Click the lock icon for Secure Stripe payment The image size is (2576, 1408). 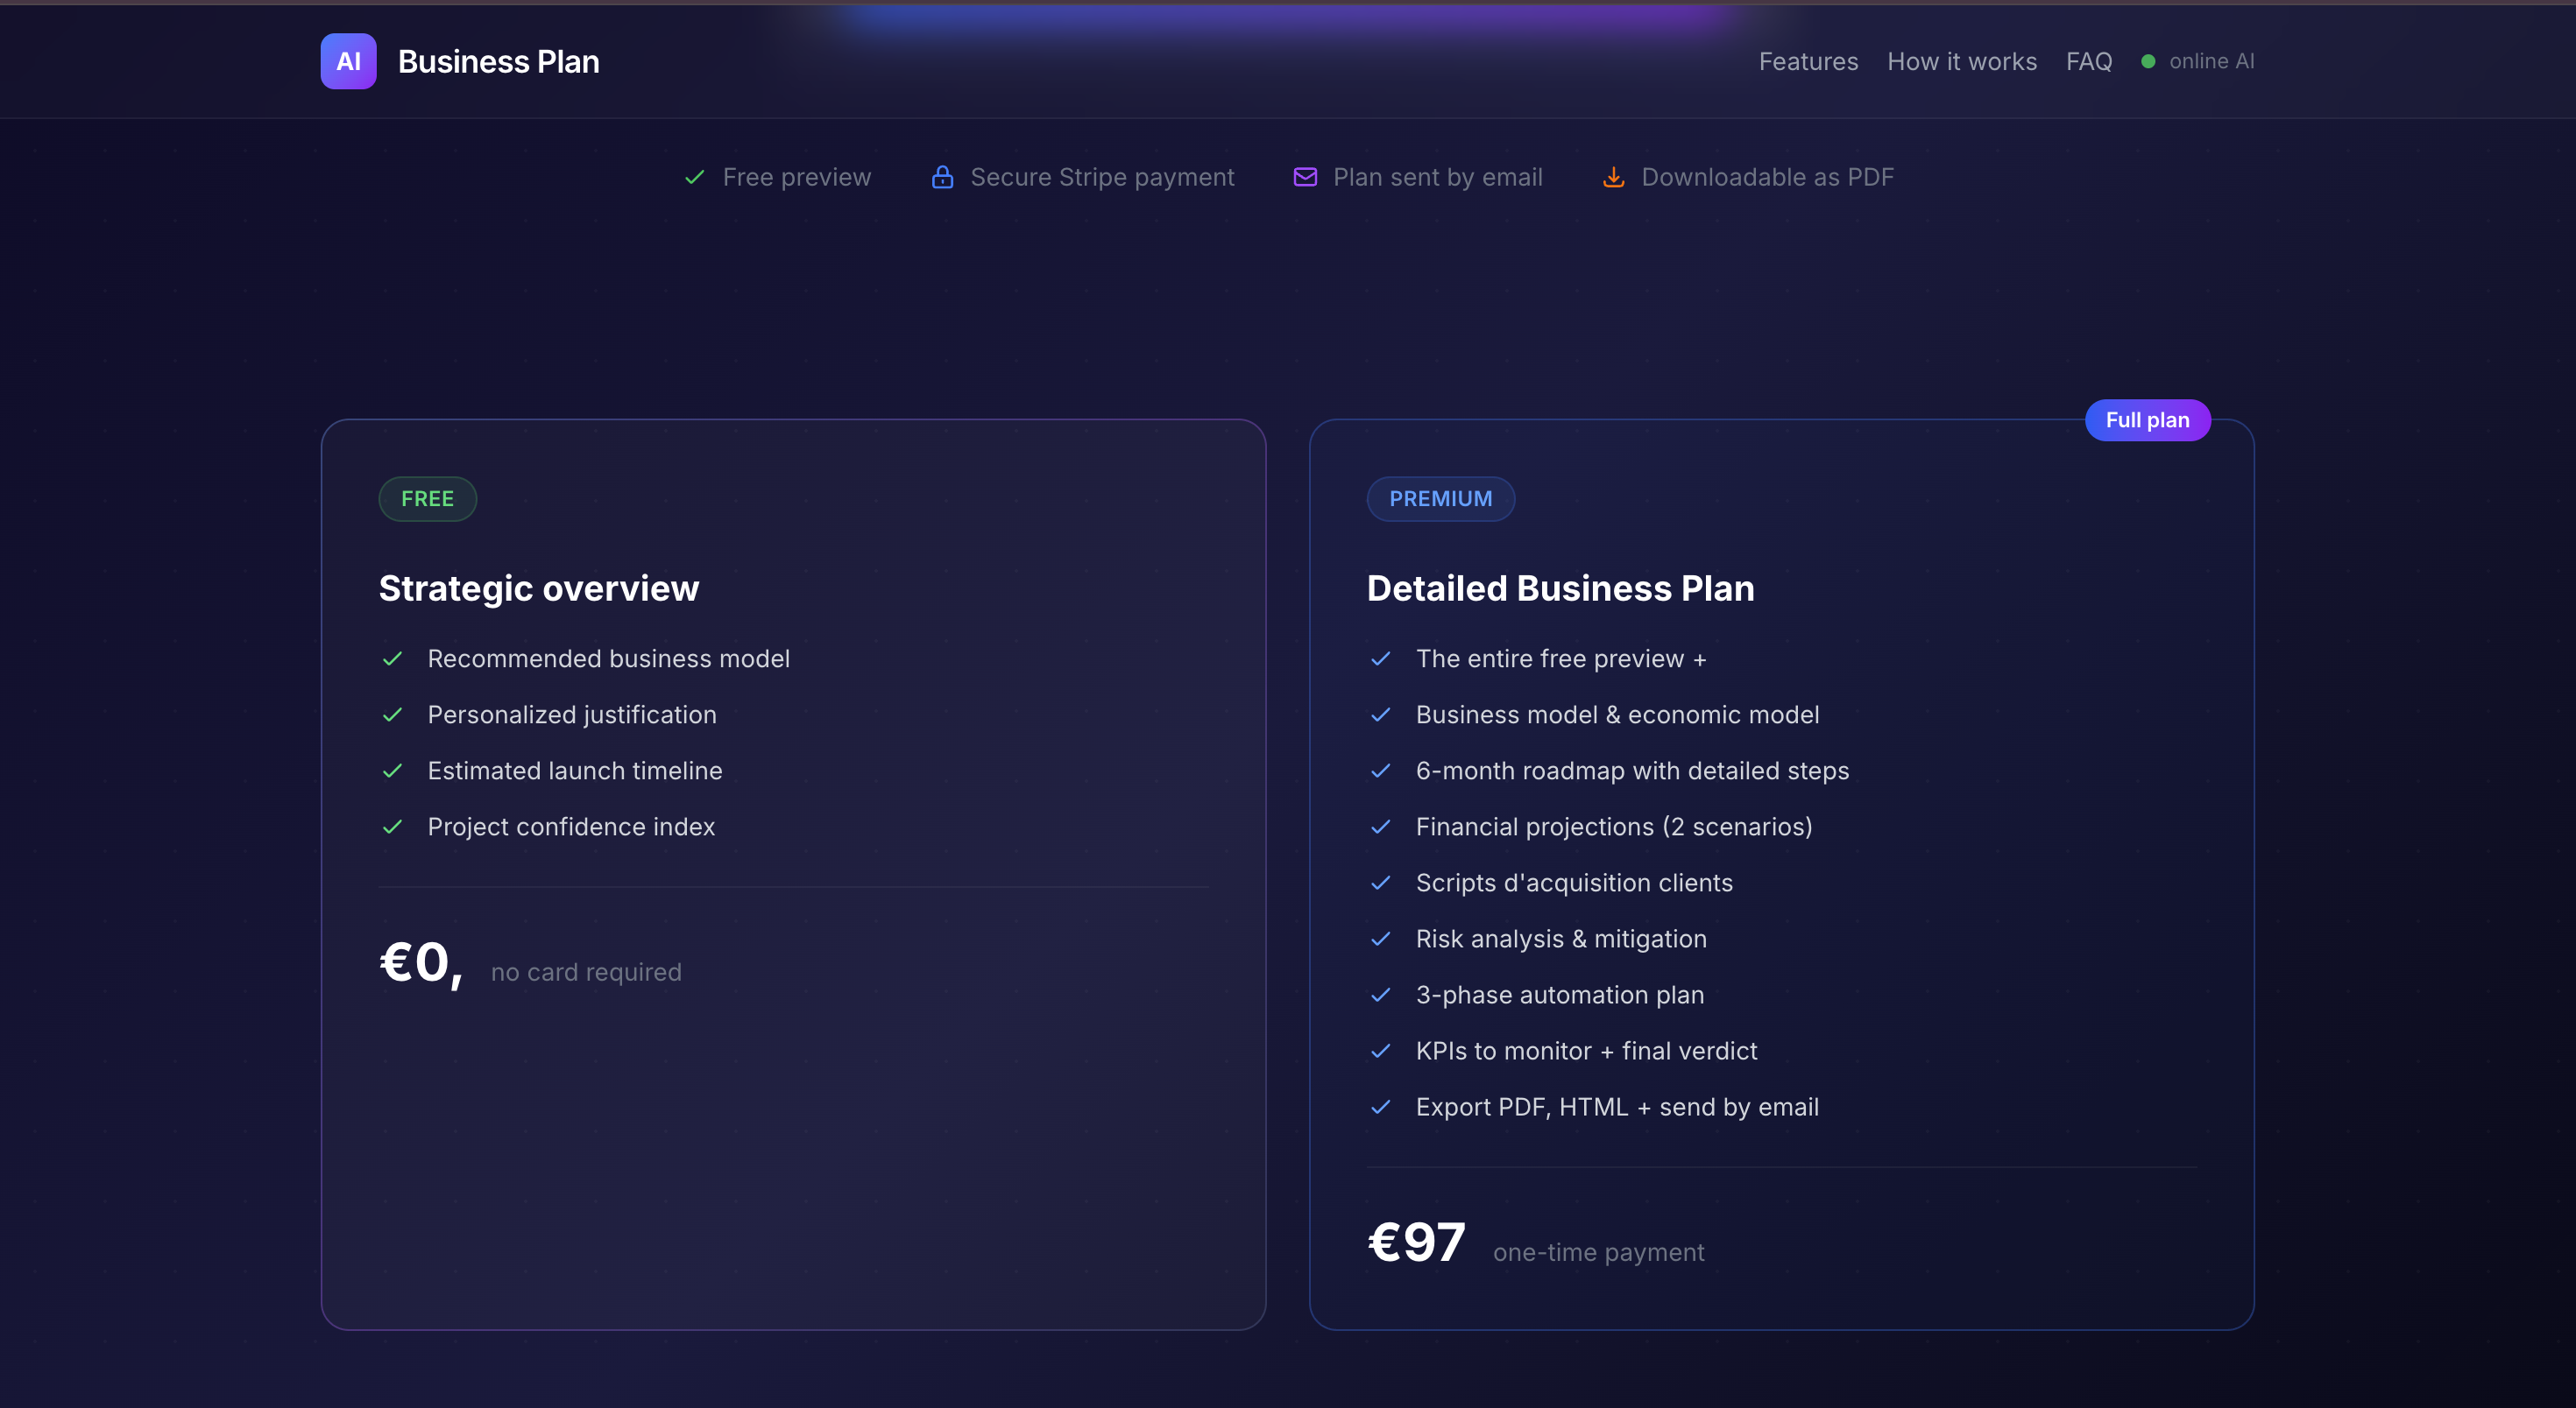941,177
